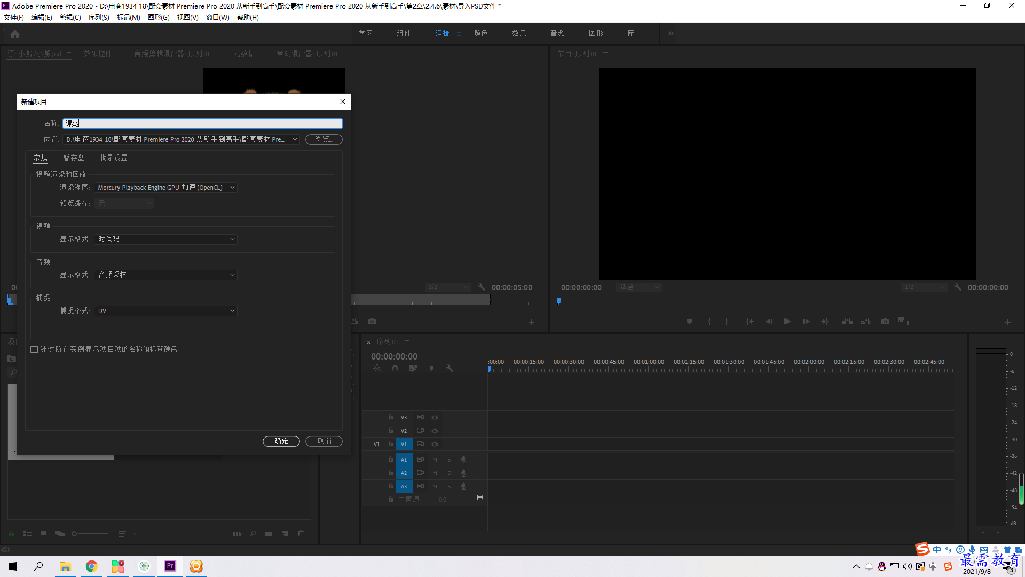1025x577 pixels.
Task: Open Capture Format DV dropdown
Action: [165, 311]
